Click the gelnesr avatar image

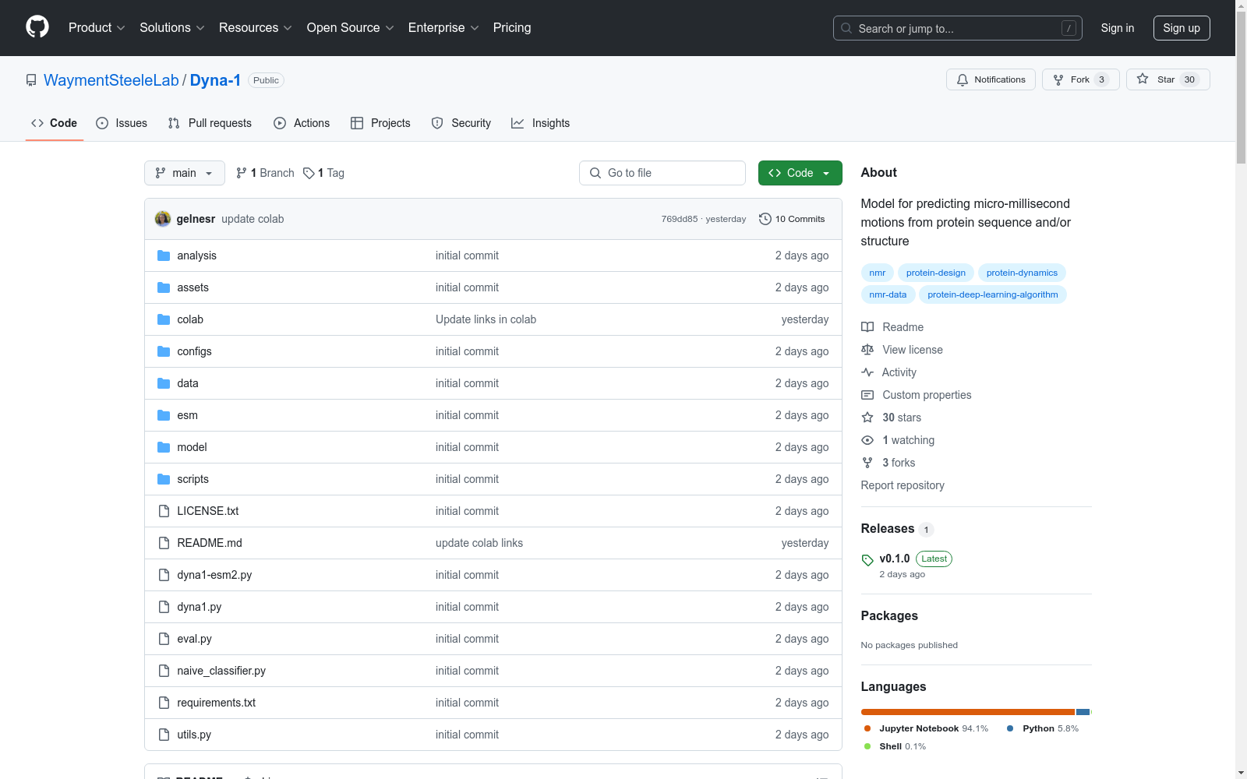(163, 219)
